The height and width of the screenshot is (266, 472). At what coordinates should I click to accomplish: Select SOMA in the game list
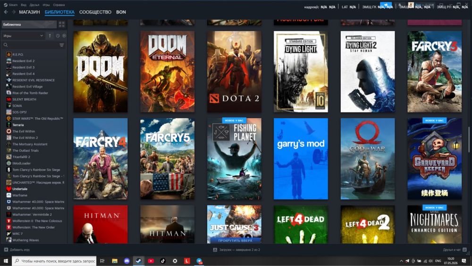tap(17, 106)
